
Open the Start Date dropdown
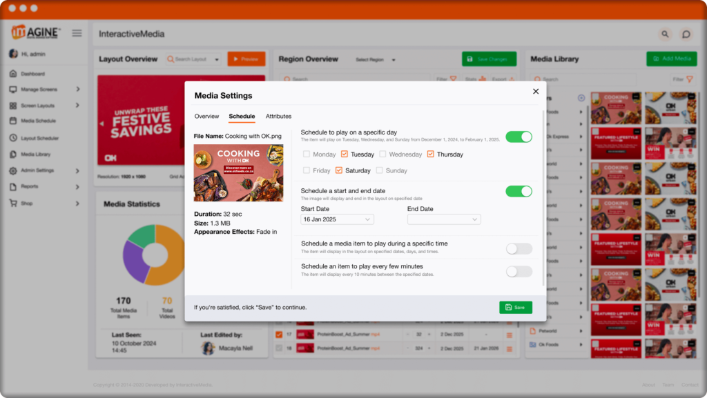pos(337,219)
